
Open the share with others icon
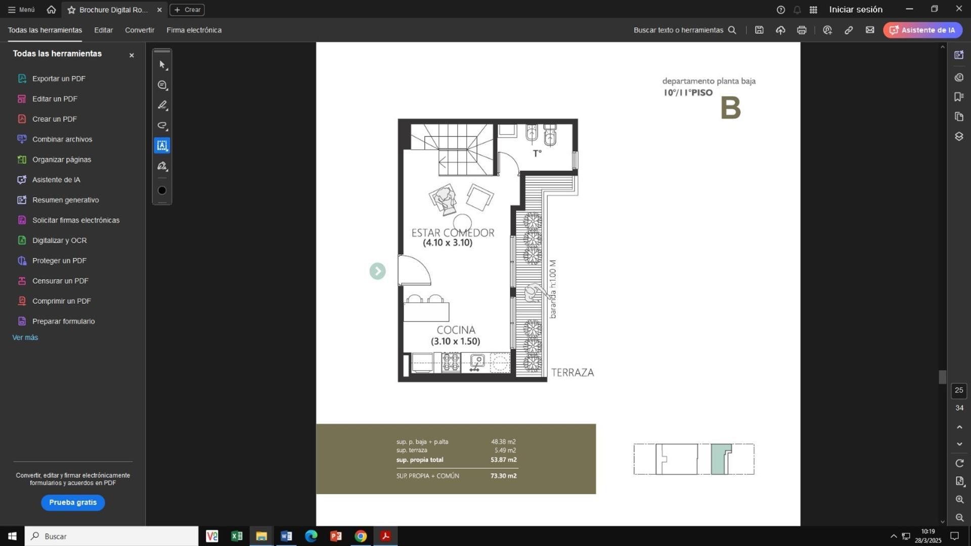pyautogui.click(x=827, y=30)
